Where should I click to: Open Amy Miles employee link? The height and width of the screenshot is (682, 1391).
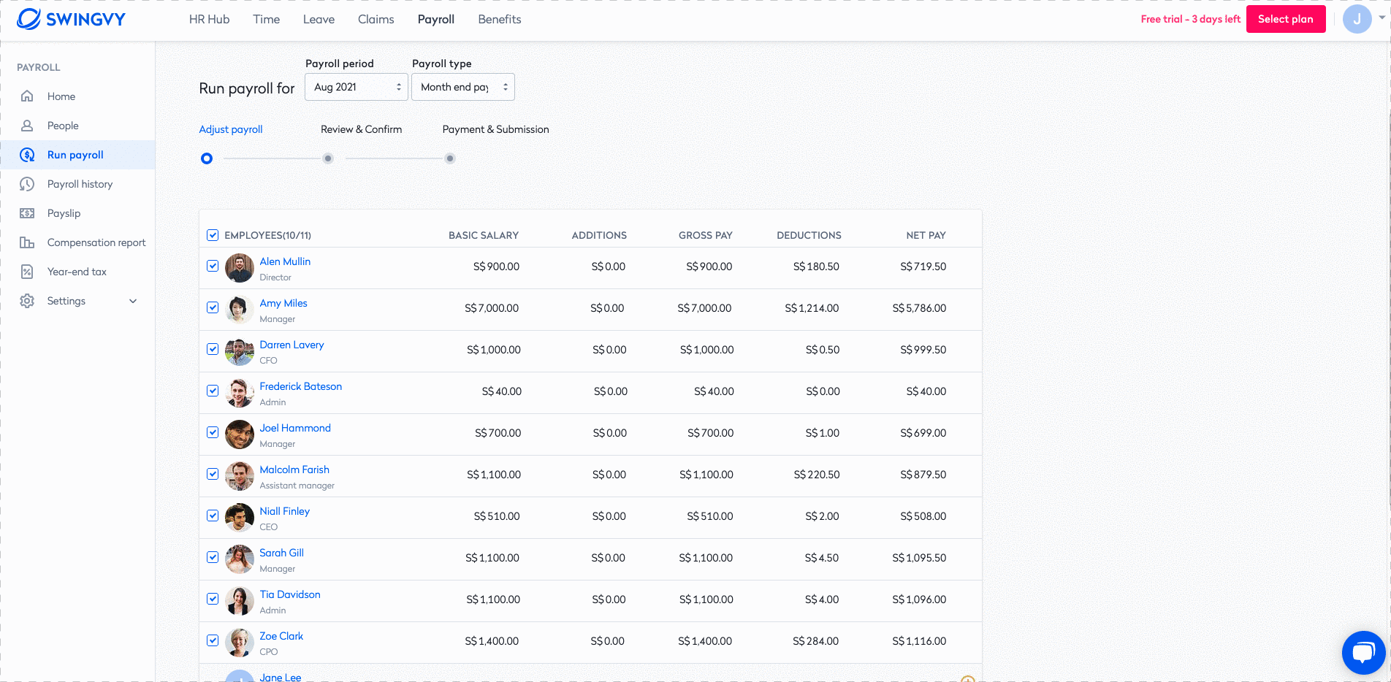pos(283,303)
